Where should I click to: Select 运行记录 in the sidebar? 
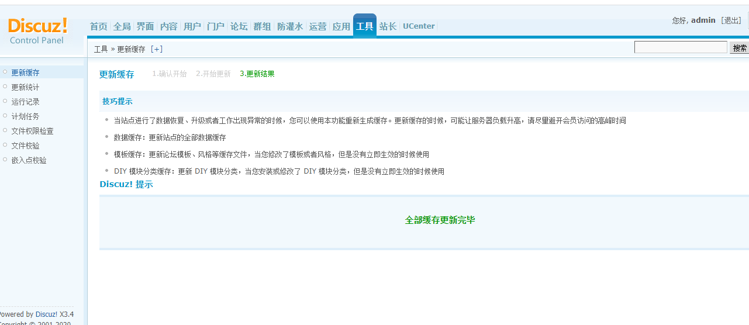26,102
